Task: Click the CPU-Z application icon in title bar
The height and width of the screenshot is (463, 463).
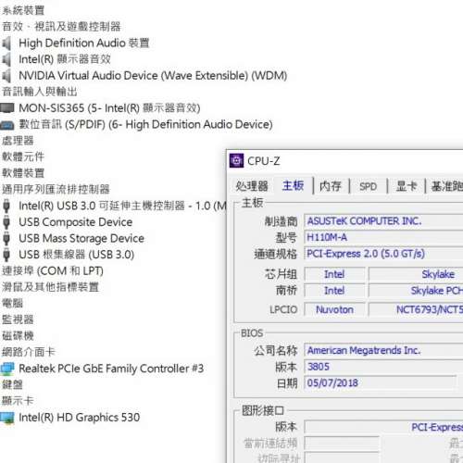Action: pyautogui.click(x=236, y=160)
